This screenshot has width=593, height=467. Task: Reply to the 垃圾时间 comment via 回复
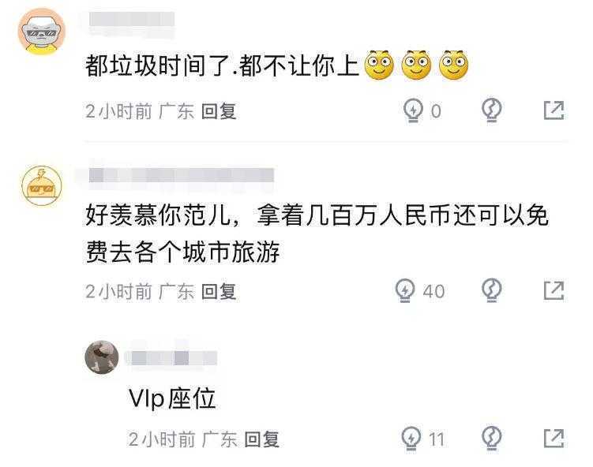coord(219,111)
